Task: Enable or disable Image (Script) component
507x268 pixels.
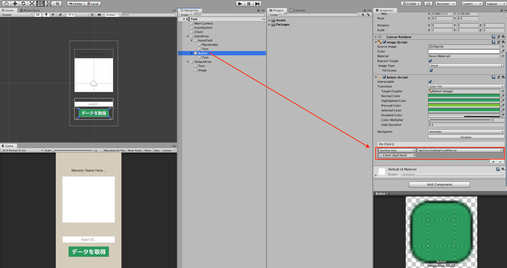Action: [384, 42]
